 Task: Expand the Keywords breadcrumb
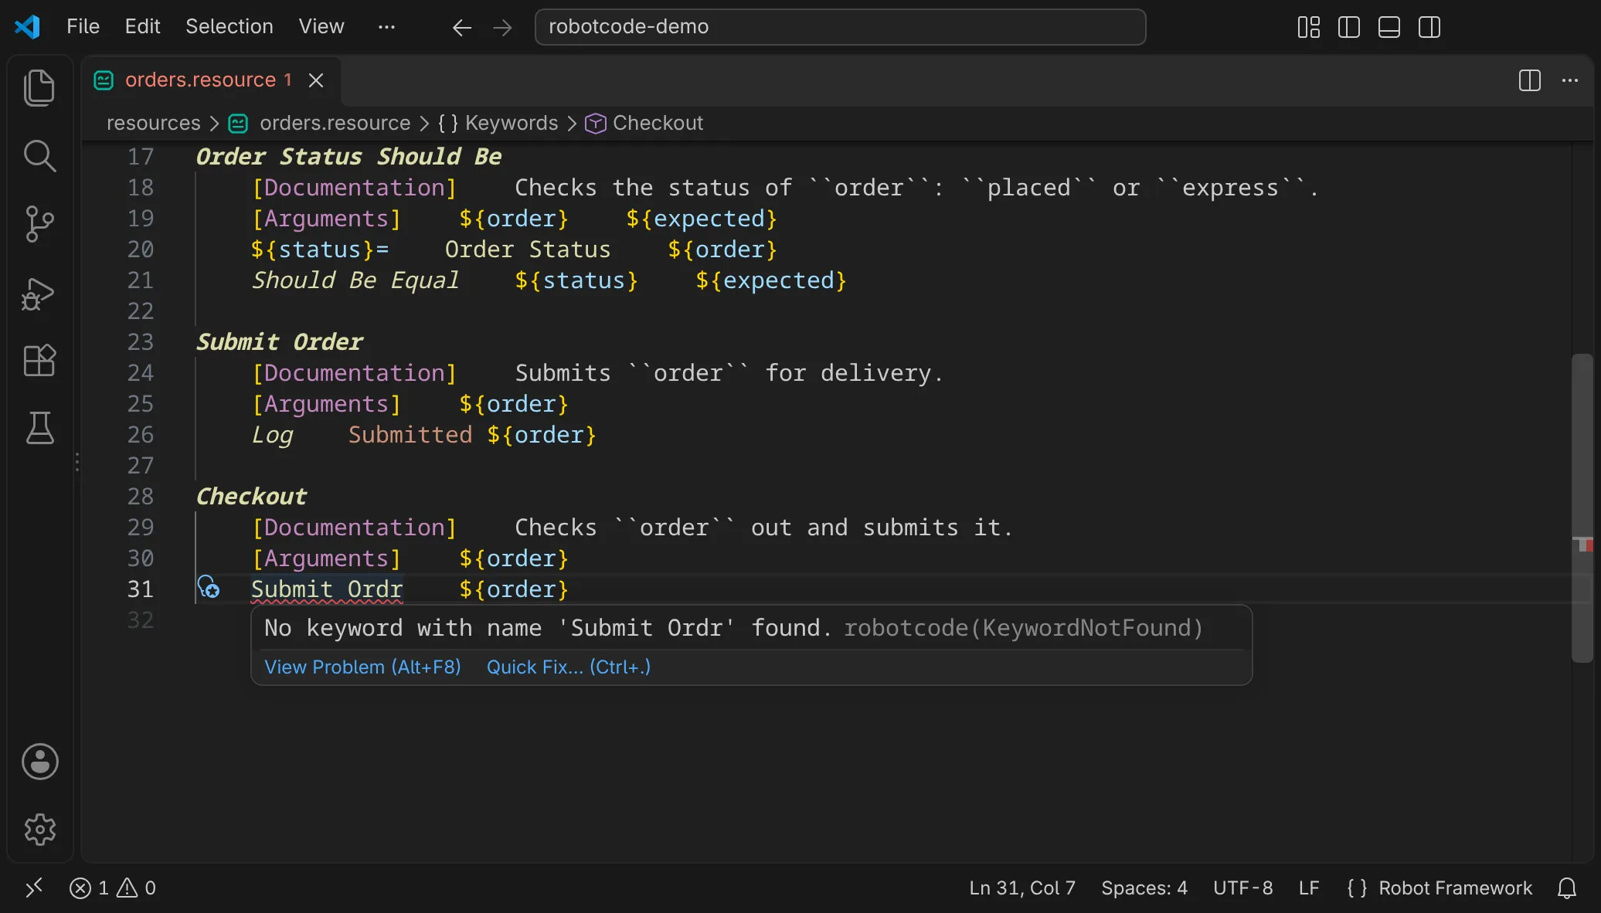498,123
